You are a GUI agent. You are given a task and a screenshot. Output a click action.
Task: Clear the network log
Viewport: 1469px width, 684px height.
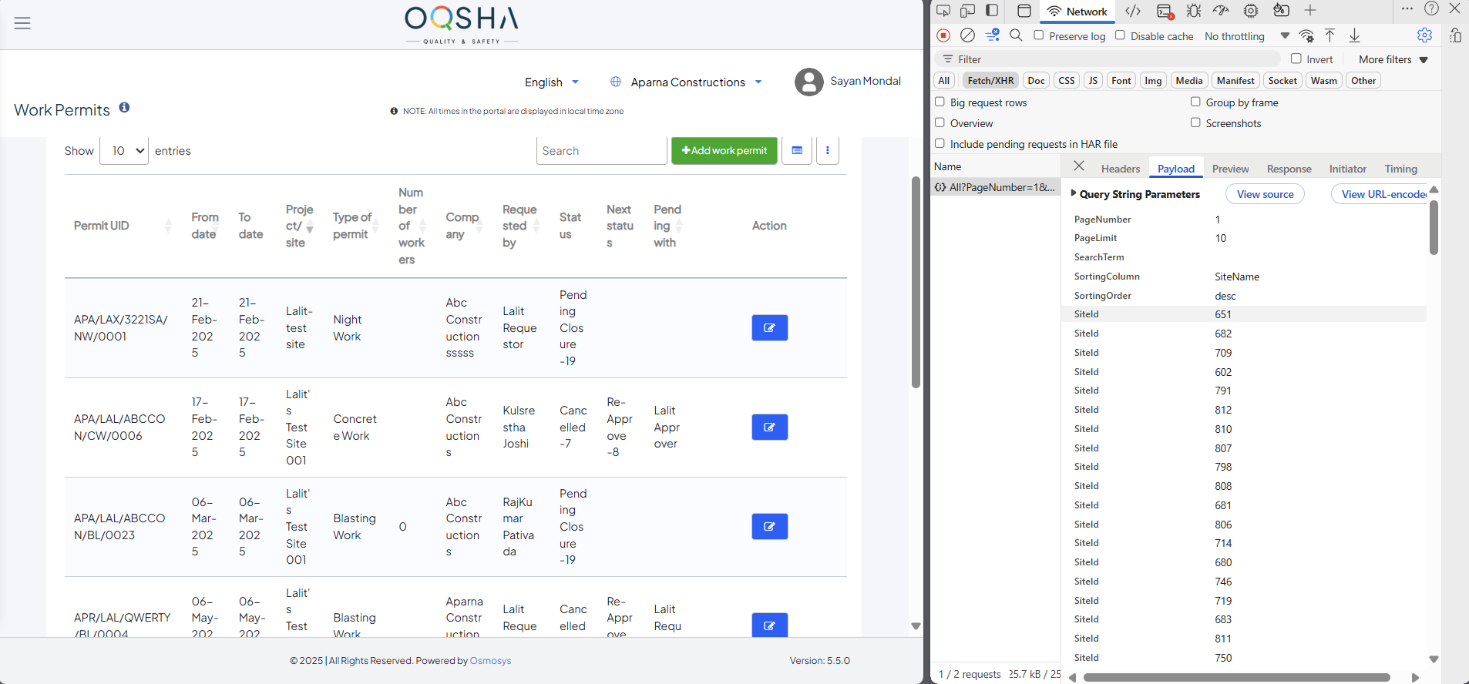967,35
